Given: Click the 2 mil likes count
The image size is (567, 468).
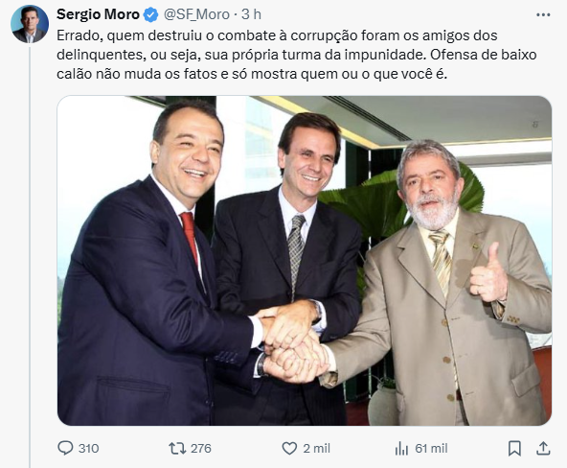Looking at the screenshot, I should pyautogui.click(x=317, y=448).
